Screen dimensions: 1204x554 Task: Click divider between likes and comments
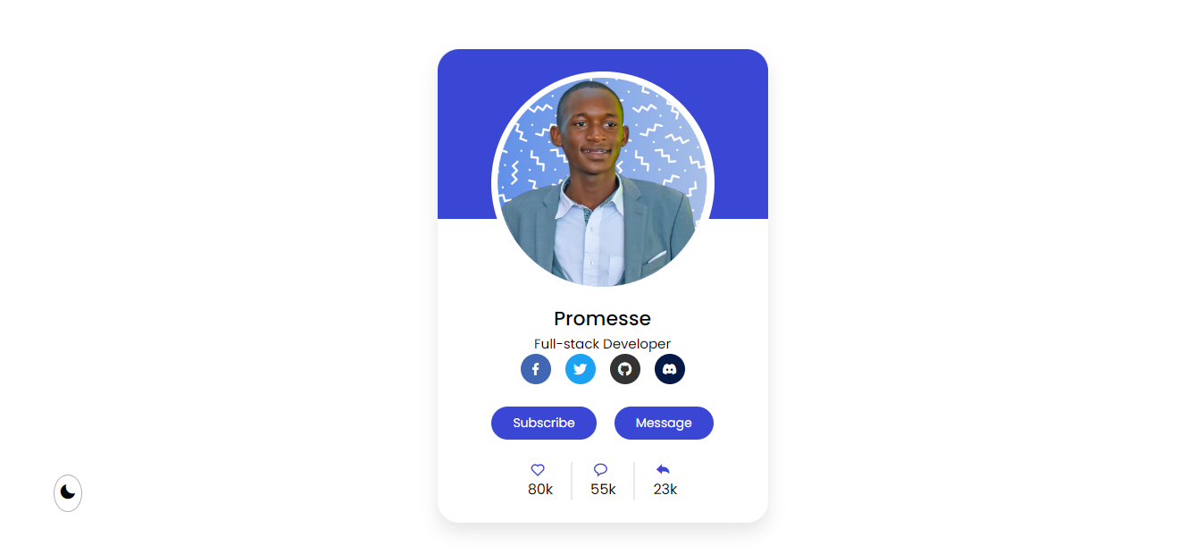tap(572, 481)
